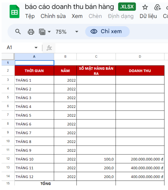Select the THÁNG 1 cell
The height and width of the screenshot is (190, 168).
34,80
